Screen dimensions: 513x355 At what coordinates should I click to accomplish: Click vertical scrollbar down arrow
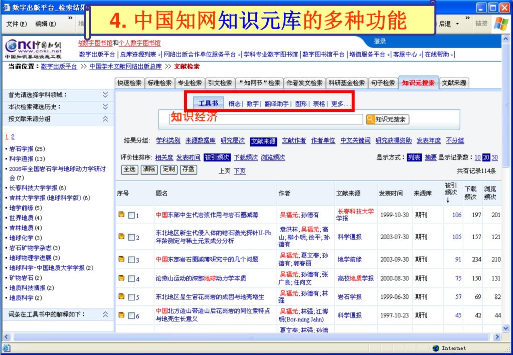pos(505,328)
